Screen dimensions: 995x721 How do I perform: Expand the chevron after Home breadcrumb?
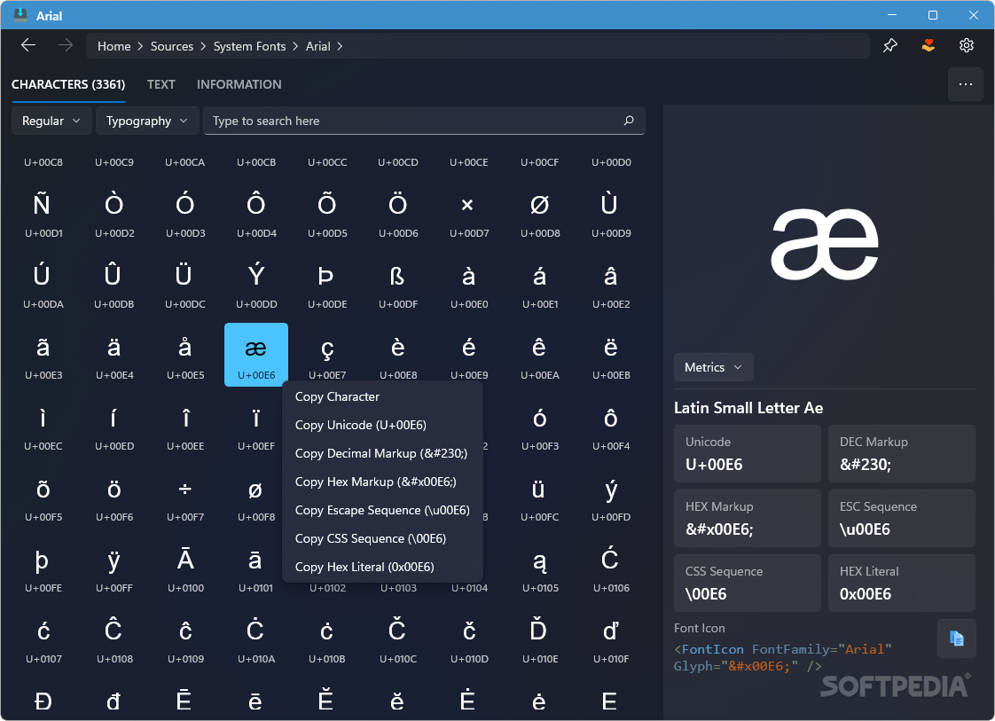140,46
